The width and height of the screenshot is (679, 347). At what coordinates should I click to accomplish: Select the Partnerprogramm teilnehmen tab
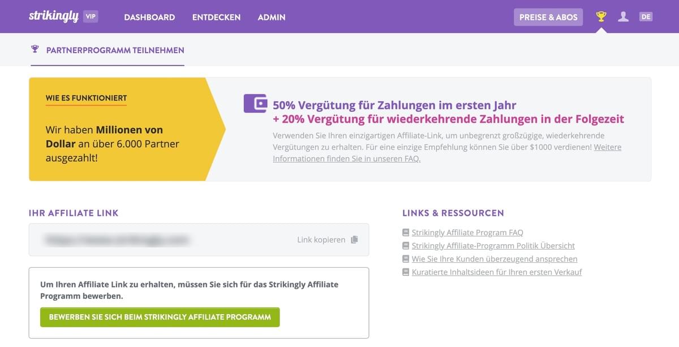108,50
